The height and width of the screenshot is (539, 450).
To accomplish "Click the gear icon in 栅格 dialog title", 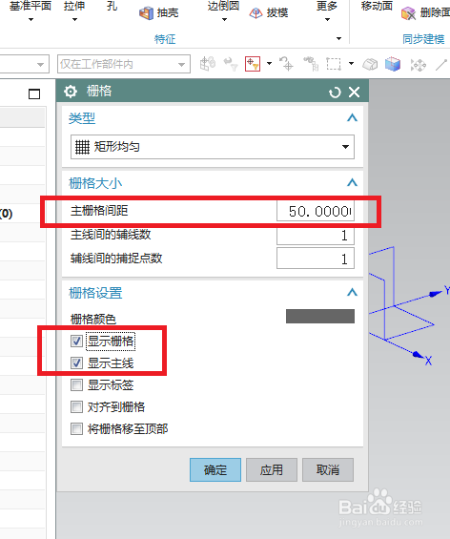I will (71, 92).
